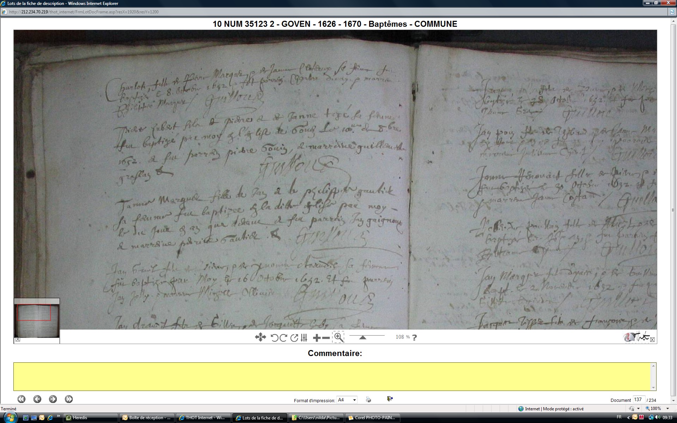The width and height of the screenshot is (677, 423).
Task: Zoom in with the plus icon
Action: click(x=317, y=338)
